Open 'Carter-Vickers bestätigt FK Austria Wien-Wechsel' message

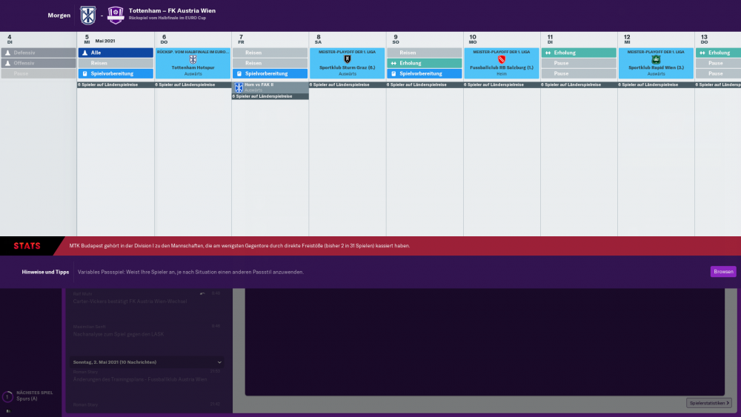(130, 301)
